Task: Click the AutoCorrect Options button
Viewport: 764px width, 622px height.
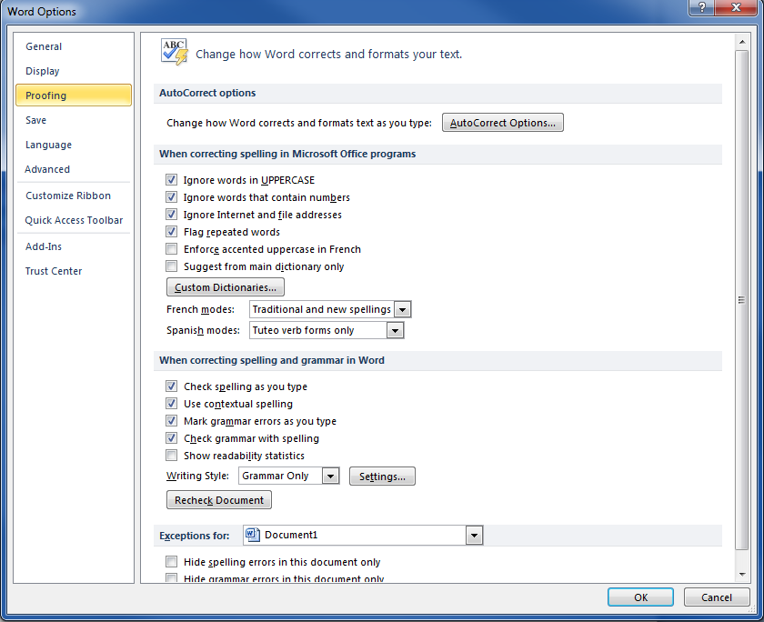Action: pos(502,123)
